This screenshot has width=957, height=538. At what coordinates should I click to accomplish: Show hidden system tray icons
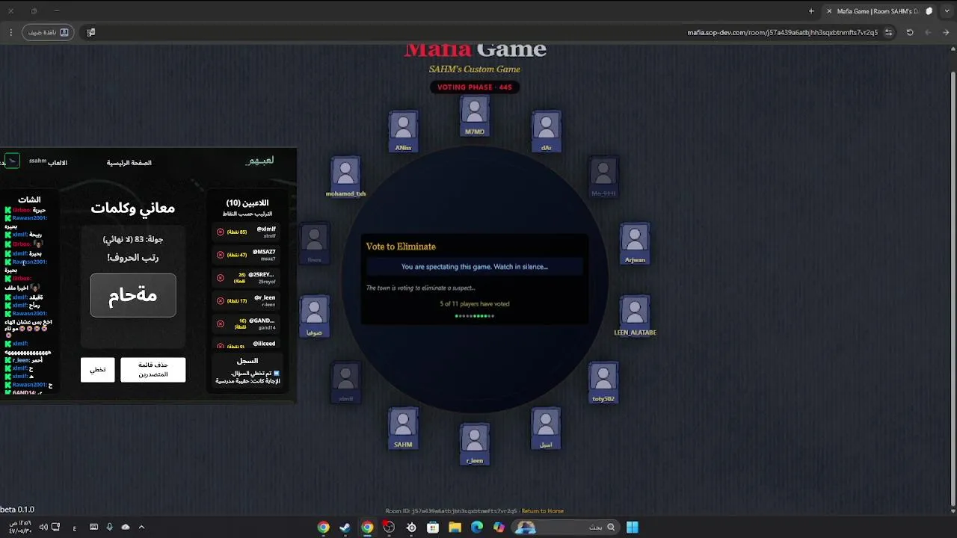pos(141,527)
